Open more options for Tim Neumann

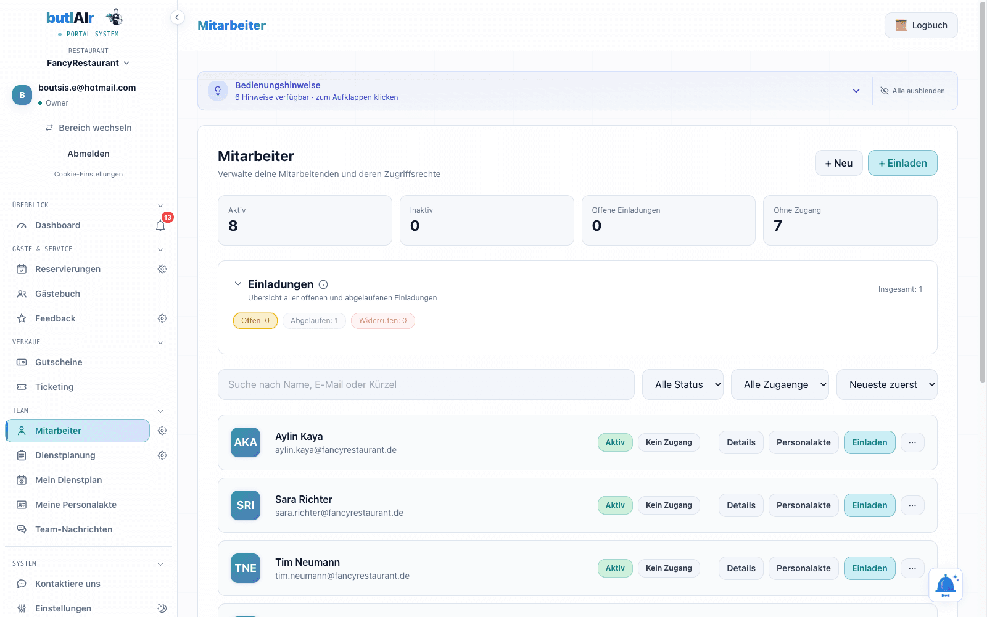912,568
